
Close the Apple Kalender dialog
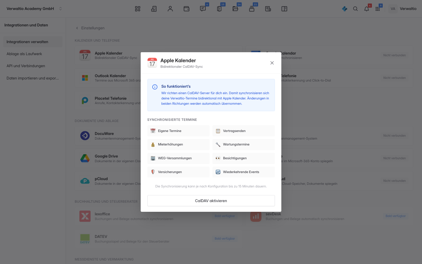[x=272, y=63]
